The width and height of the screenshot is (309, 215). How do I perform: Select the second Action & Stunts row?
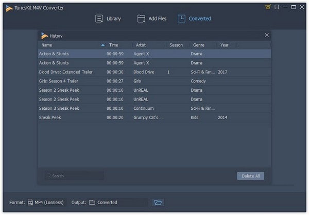pyautogui.click(x=154, y=63)
